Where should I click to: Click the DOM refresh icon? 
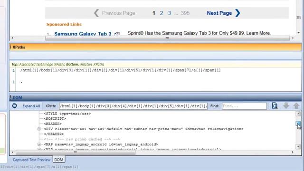pyautogui.click(x=15, y=105)
